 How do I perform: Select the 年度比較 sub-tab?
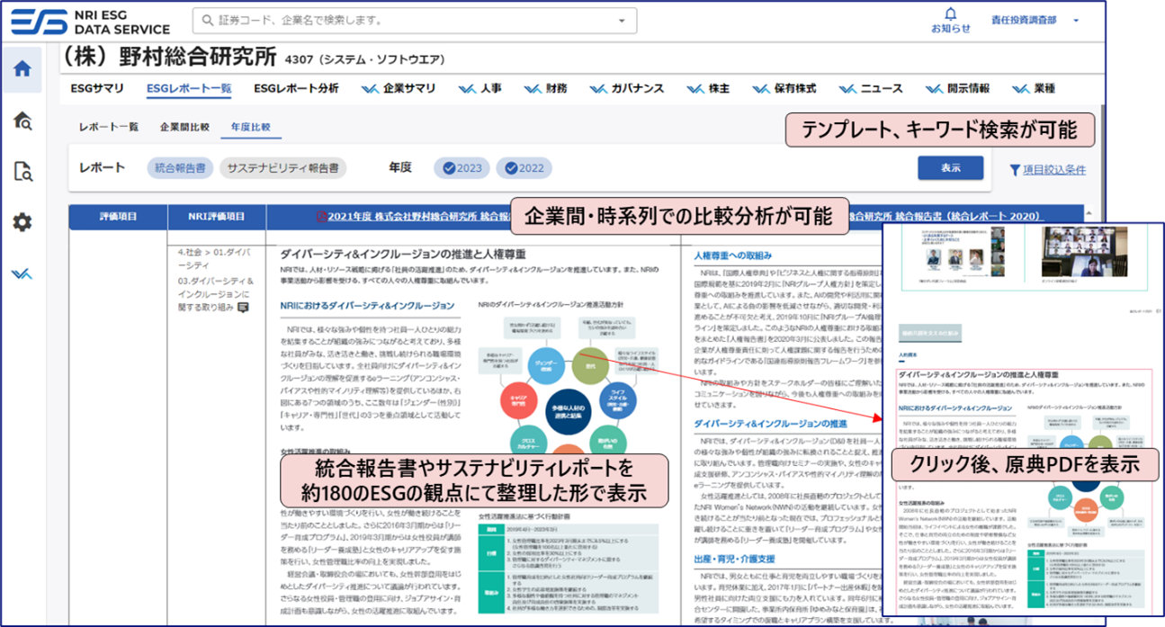click(251, 127)
